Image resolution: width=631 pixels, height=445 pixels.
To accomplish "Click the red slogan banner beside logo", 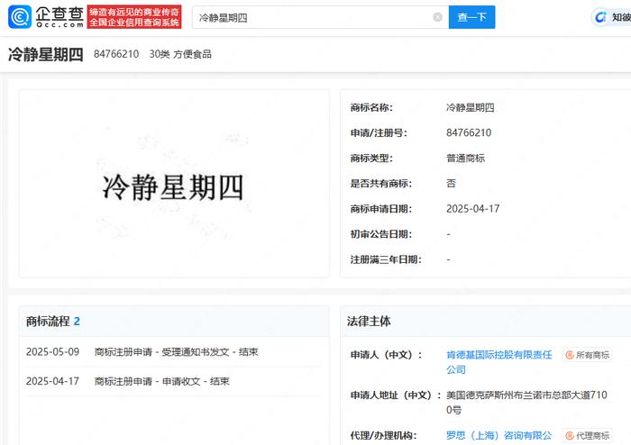I will click(x=134, y=17).
